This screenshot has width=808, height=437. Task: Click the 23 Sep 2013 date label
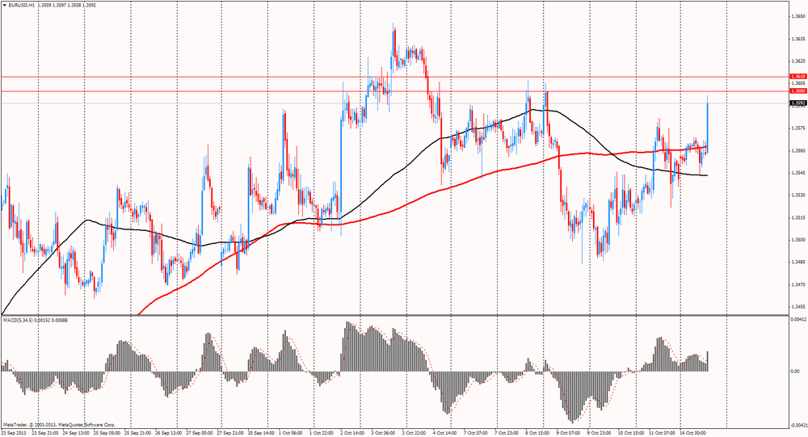click(15, 433)
